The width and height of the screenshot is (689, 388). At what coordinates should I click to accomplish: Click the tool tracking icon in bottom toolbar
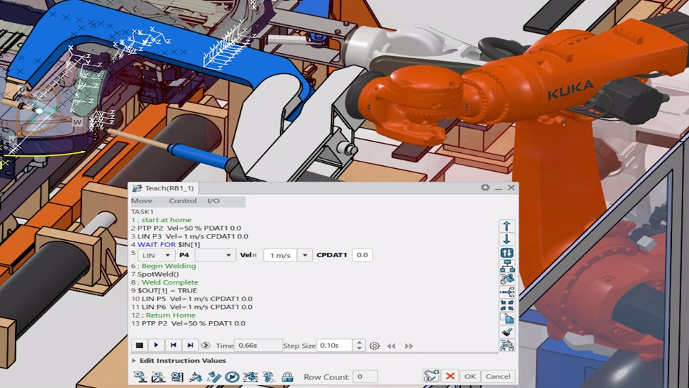pos(214,377)
